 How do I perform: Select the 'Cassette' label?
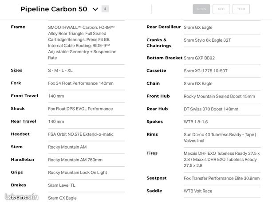pos(156,71)
